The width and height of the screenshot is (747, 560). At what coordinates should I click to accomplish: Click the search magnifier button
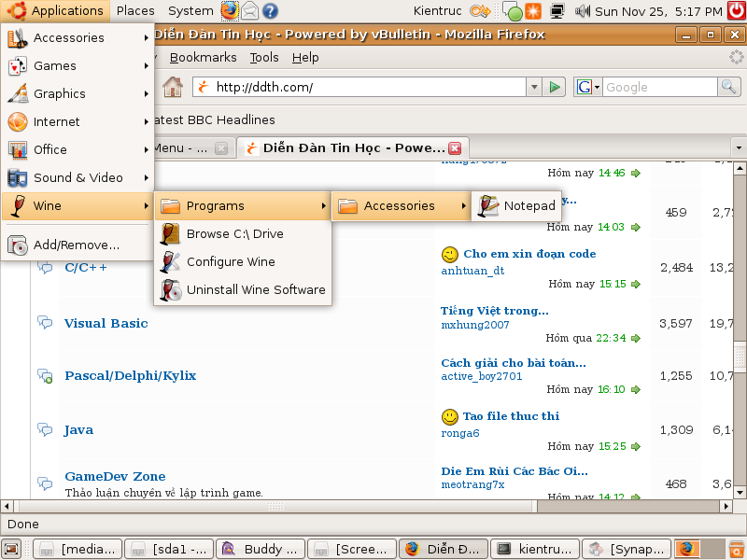point(728,88)
